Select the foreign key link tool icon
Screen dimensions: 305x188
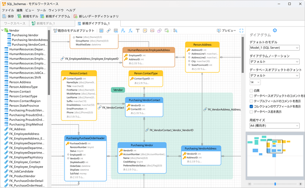click(x=109, y=31)
